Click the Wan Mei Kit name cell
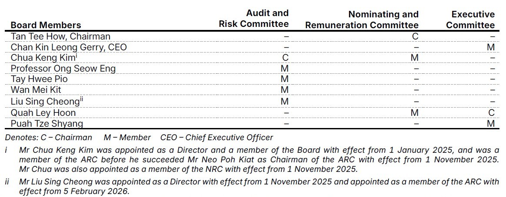The height and width of the screenshot is (197, 506). [36, 90]
